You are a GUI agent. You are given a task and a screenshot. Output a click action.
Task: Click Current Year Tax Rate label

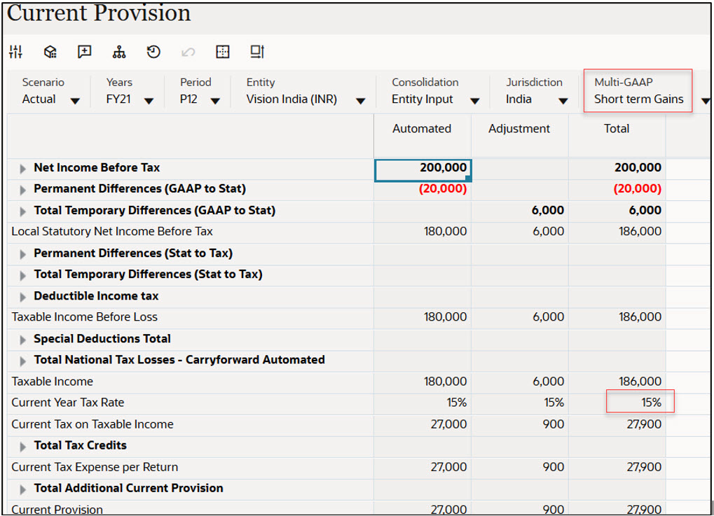pos(67,403)
